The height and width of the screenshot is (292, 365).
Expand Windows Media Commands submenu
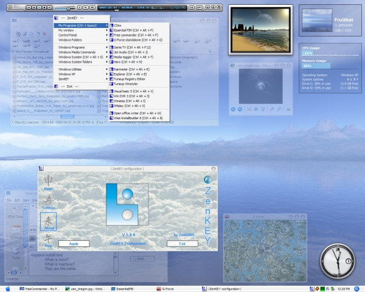point(82,52)
